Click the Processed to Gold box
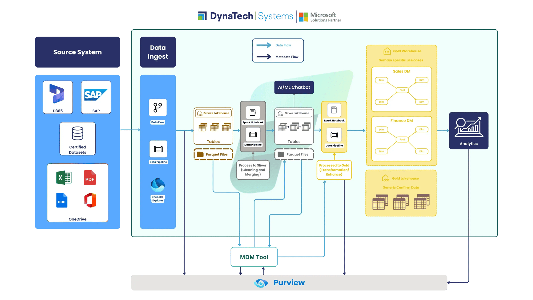The height and width of the screenshot is (300, 533). click(334, 170)
